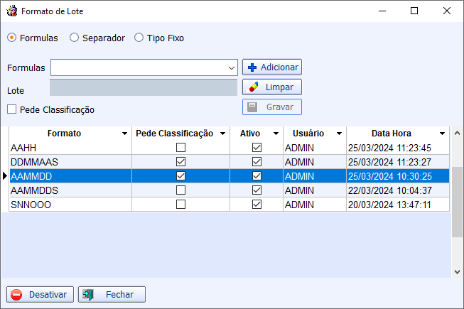Open the Formulas combo box dropdown
Image resolution: width=464 pixels, height=309 pixels.
coord(232,68)
